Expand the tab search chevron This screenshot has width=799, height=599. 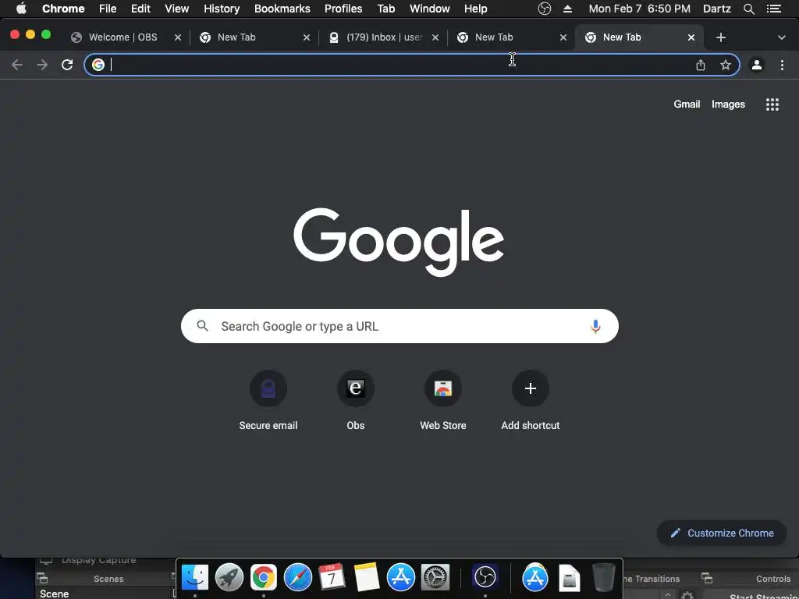click(782, 37)
